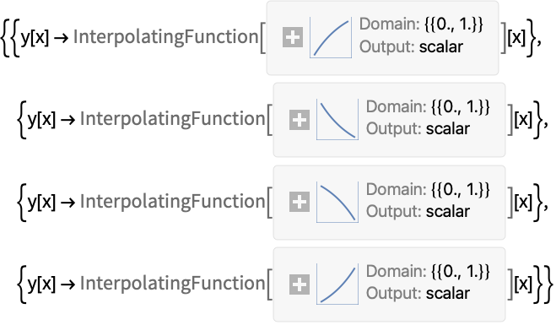
Task: Click the Domain value in the first solution
Action: click(454, 24)
